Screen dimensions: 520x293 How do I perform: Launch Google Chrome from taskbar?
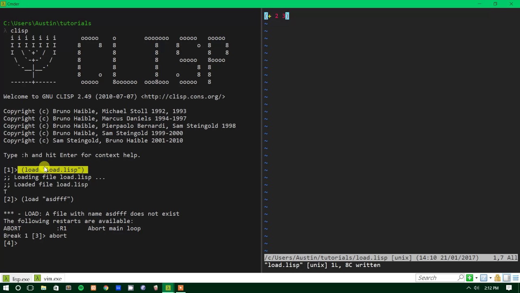[106, 288]
